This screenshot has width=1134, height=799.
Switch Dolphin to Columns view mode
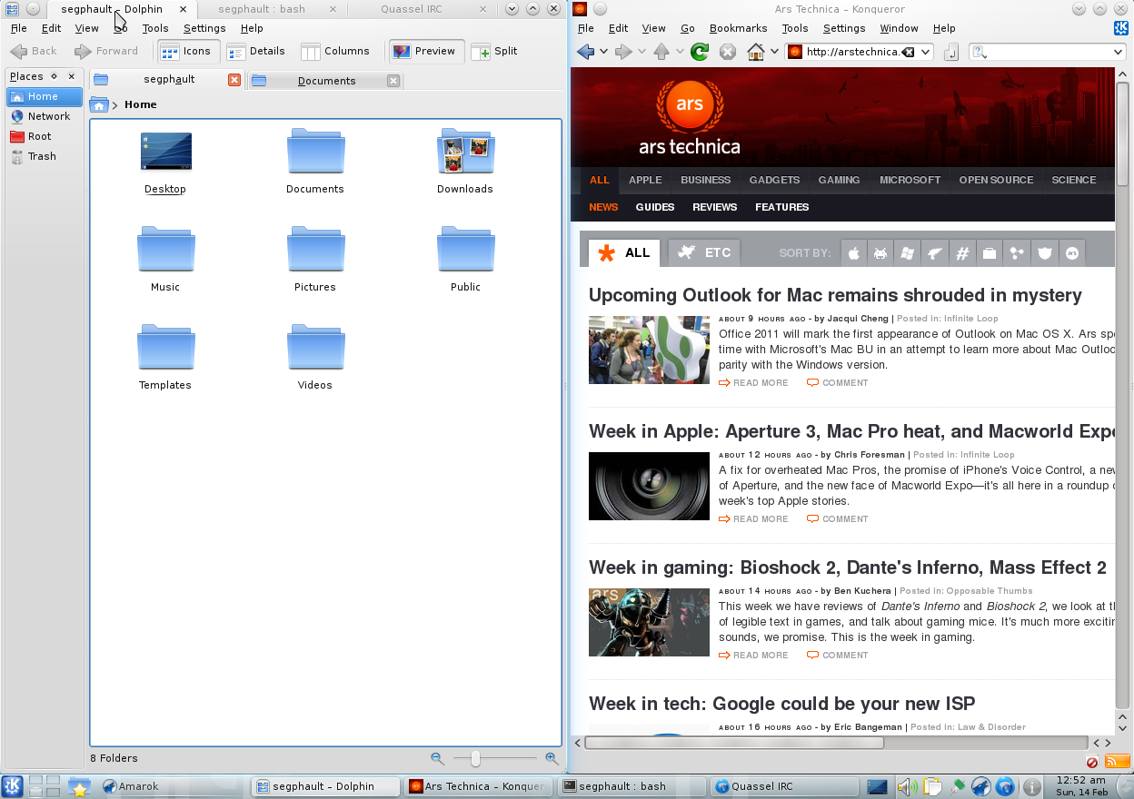coord(335,52)
